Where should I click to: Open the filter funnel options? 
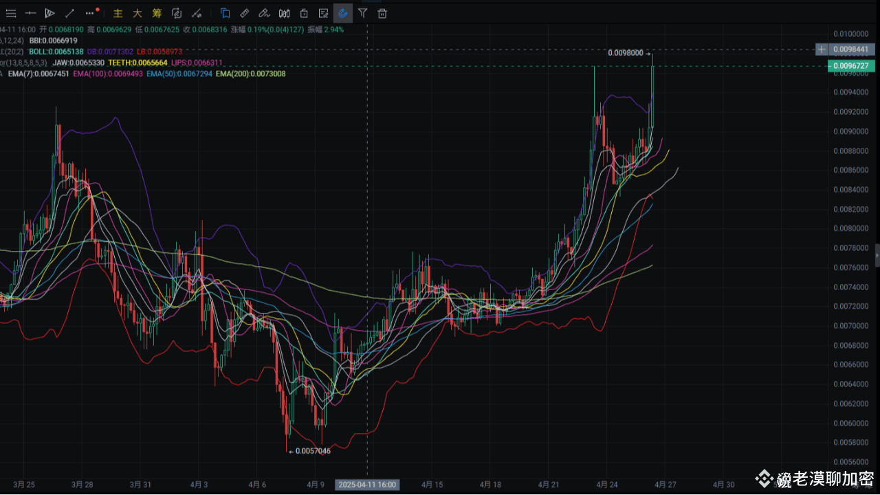pyautogui.click(x=362, y=13)
